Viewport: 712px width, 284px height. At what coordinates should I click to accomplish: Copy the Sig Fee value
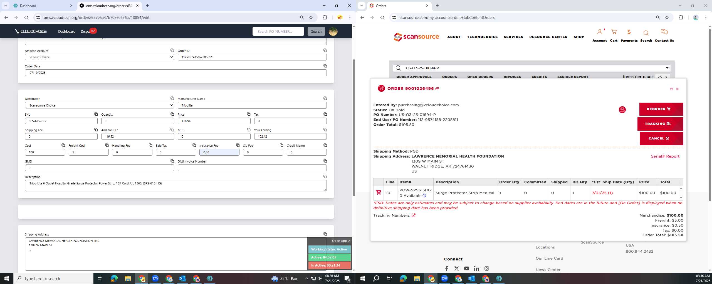[281, 145]
